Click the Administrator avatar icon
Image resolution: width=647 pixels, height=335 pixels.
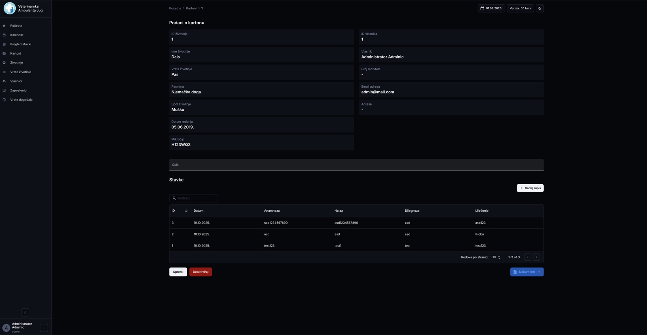[6, 328]
